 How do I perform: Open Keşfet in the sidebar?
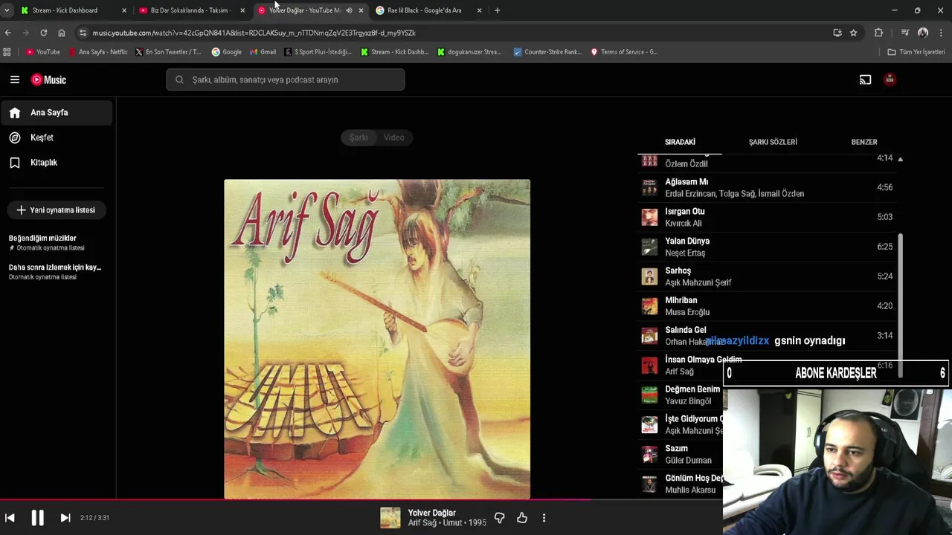(57, 137)
